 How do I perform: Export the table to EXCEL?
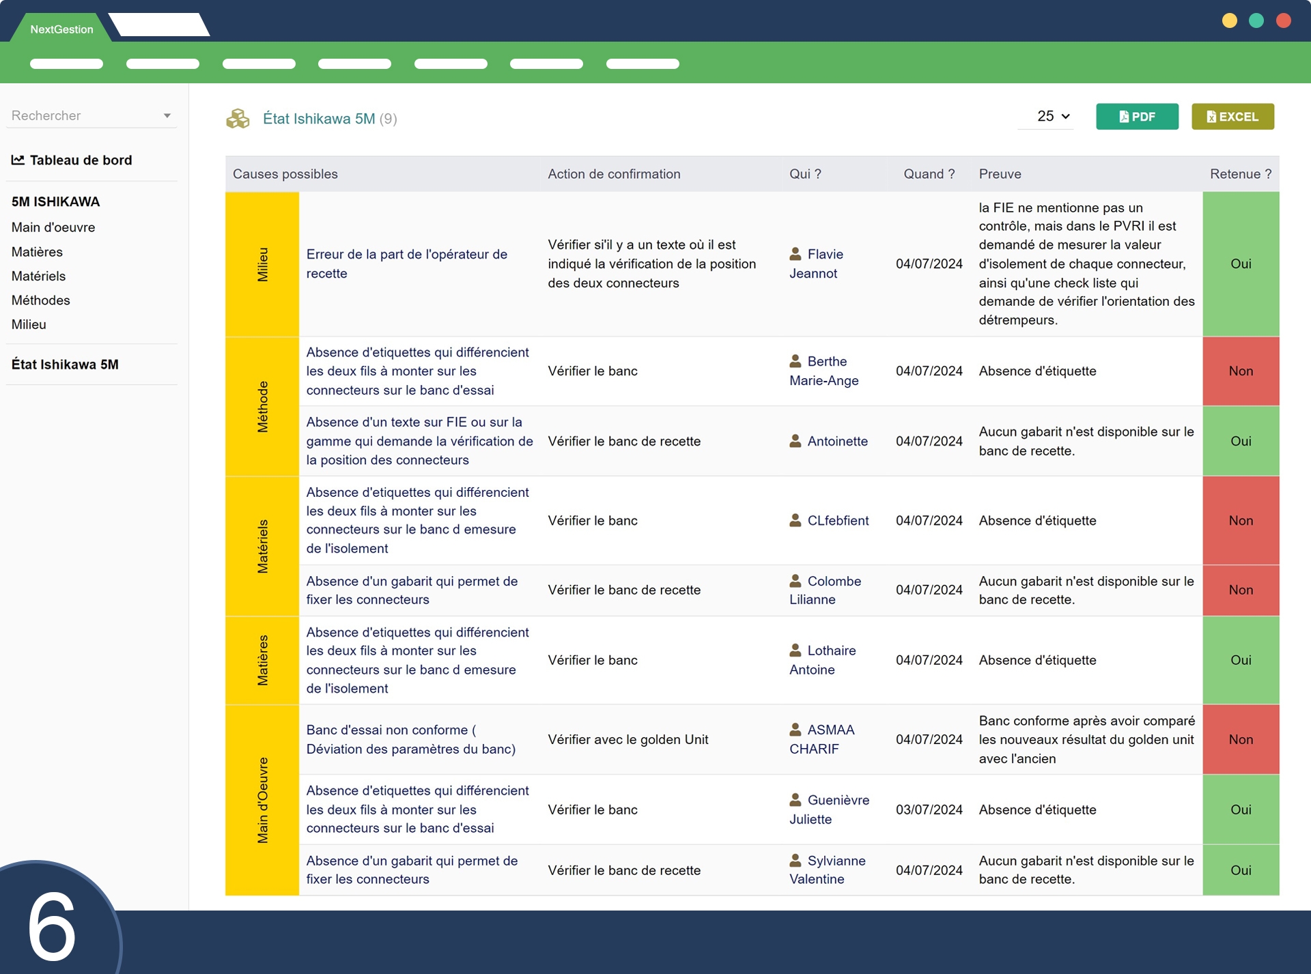point(1232,117)
